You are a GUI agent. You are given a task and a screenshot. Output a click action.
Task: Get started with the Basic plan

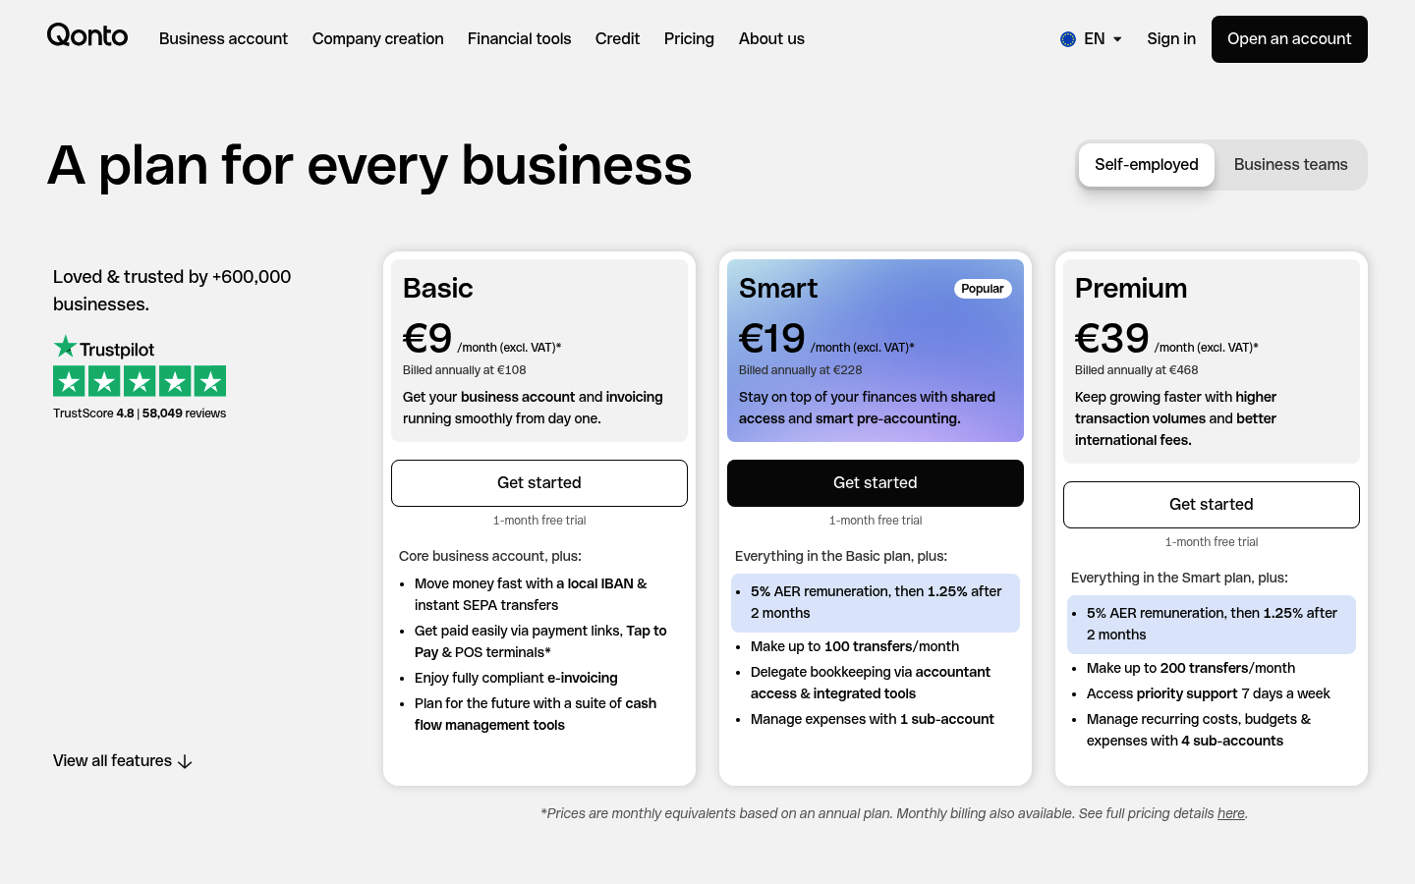pos(539,483)
